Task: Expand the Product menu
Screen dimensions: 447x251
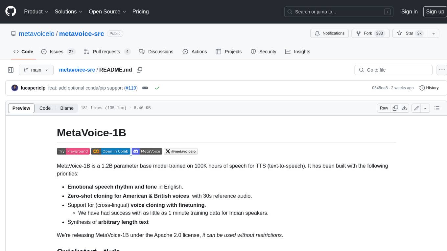Action: coord(36,11)
